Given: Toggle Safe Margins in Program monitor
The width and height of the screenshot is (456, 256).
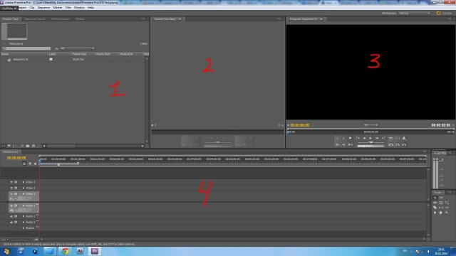Looking at the screenshot, I should pos(398,139).
